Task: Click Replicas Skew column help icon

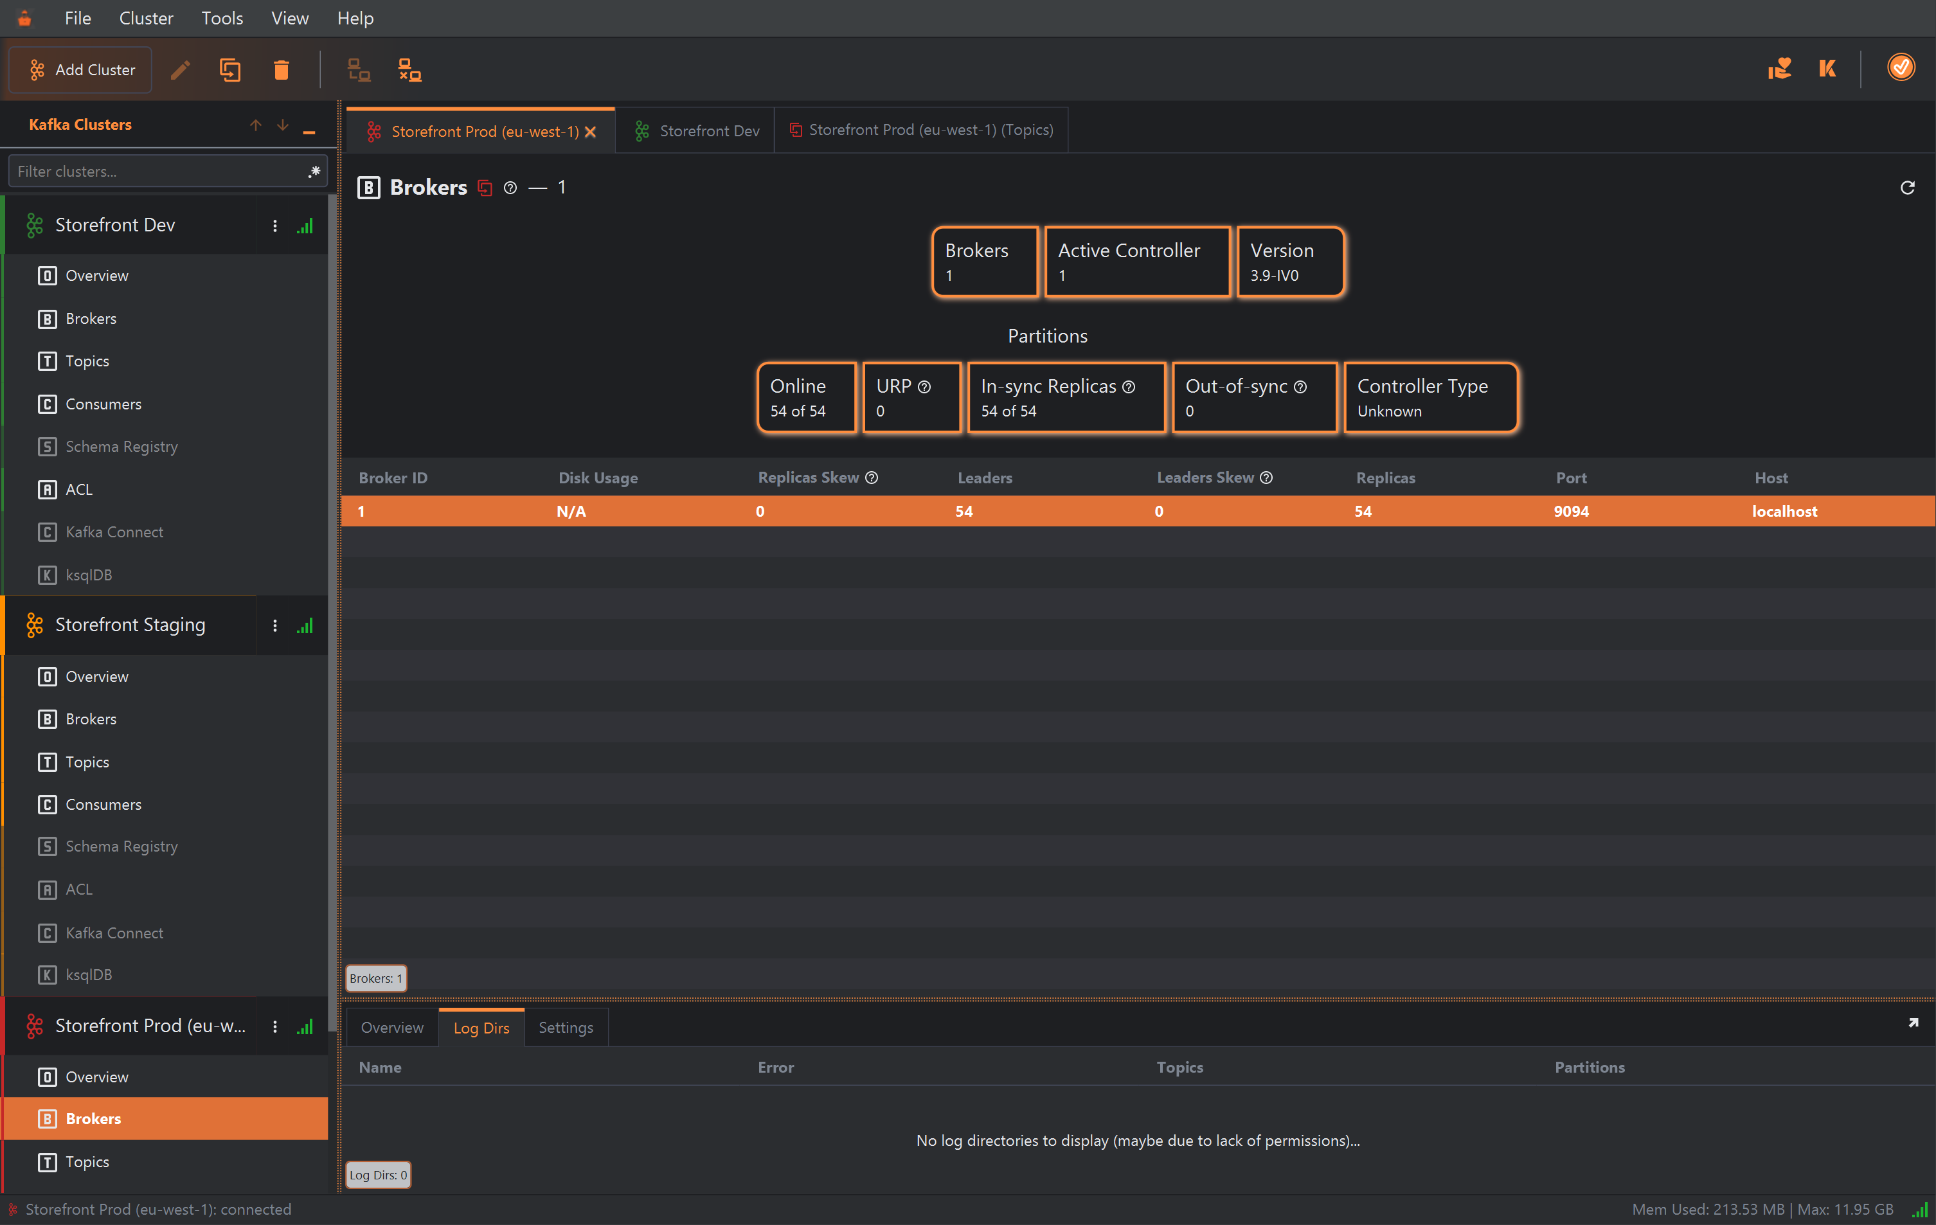Action: pyautogui.click(x=872, y=478)
